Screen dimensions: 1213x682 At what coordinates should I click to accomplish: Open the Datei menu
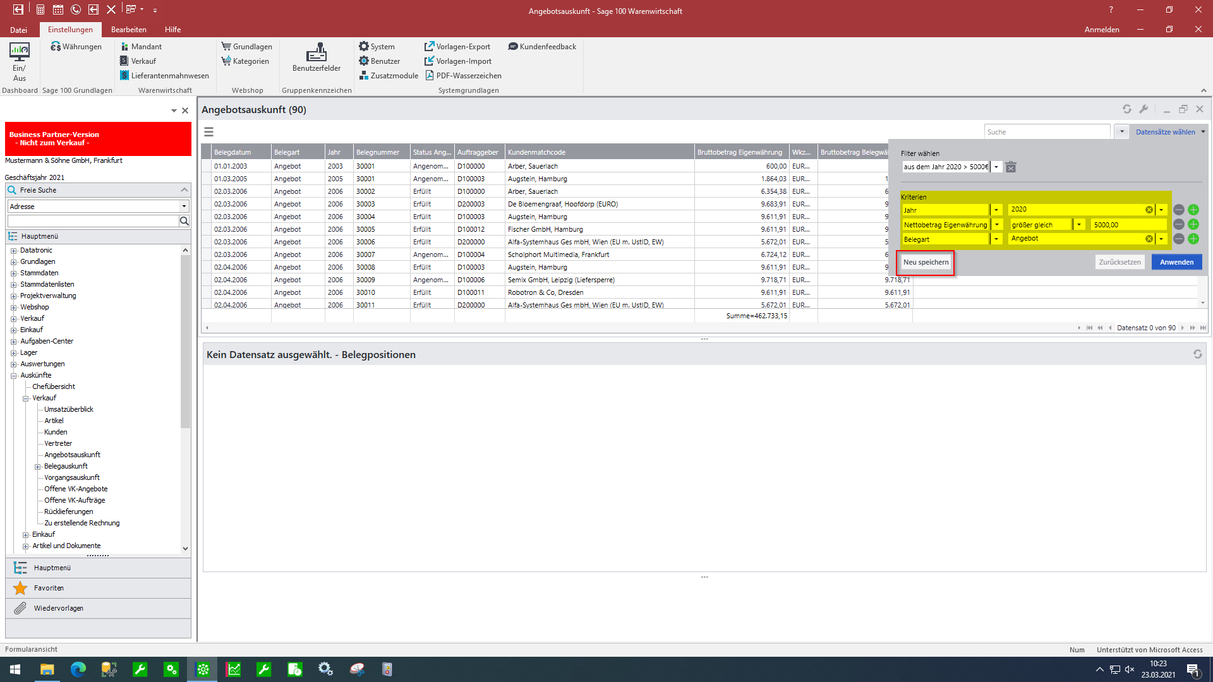click(x=19, y=30)
